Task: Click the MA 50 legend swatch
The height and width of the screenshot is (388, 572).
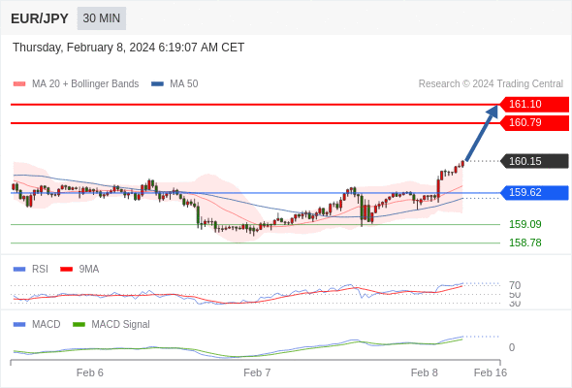Action: [x=157, y=84]
